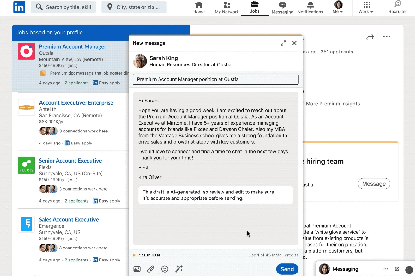Click the Home navigation icon
Screen dimensions: 415x276
(x=199, y=7)
